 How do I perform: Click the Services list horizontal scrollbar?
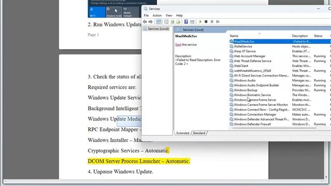point(275,128)
